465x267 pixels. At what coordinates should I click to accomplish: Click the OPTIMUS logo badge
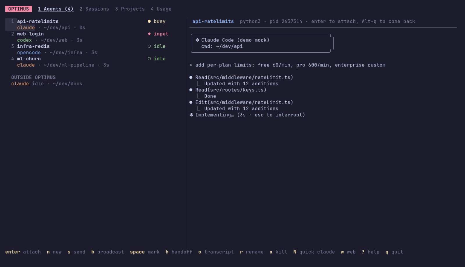19,9
